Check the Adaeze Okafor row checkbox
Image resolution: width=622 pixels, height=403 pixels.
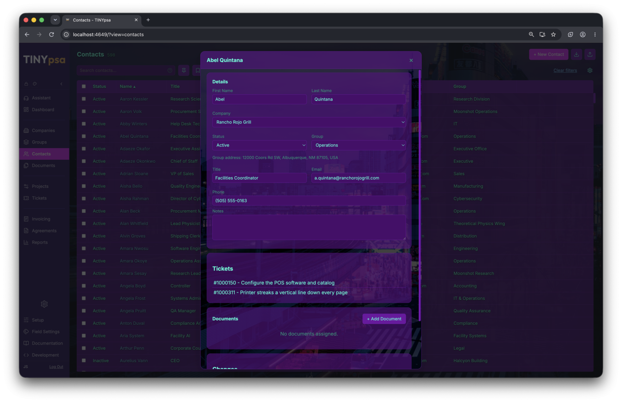pyautogui.click(x=84, y=149)
